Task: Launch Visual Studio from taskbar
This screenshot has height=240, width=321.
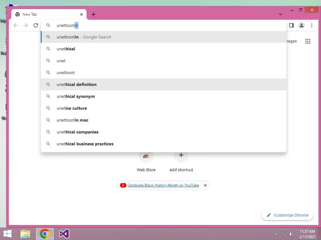Action: (x=64, y=234)
